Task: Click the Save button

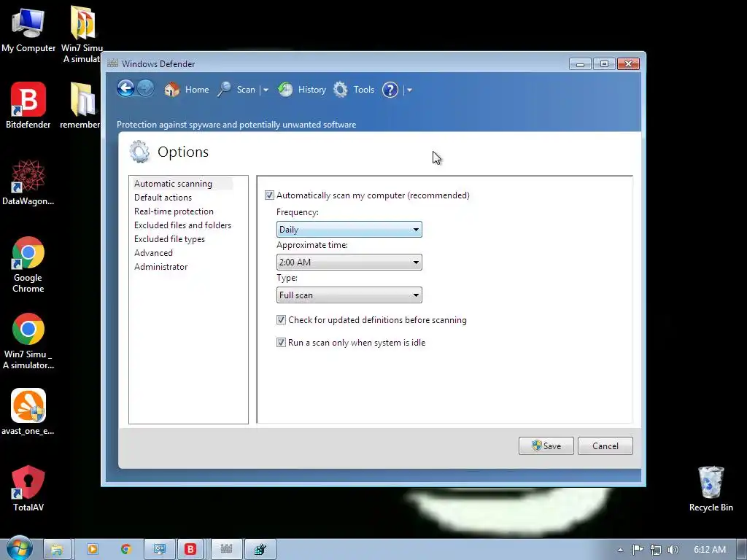Action: [x=546, y=446]
